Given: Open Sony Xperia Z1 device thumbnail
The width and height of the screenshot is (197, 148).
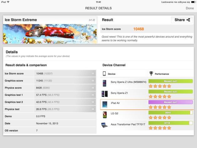Looking at the screenshot, I should pyautogui.click(x=104, y=94).
